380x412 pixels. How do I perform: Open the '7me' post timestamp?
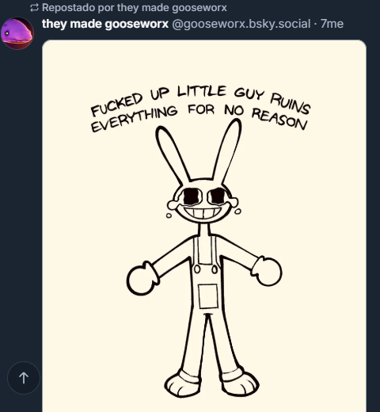pyautogui.click(x=332, y=24)
